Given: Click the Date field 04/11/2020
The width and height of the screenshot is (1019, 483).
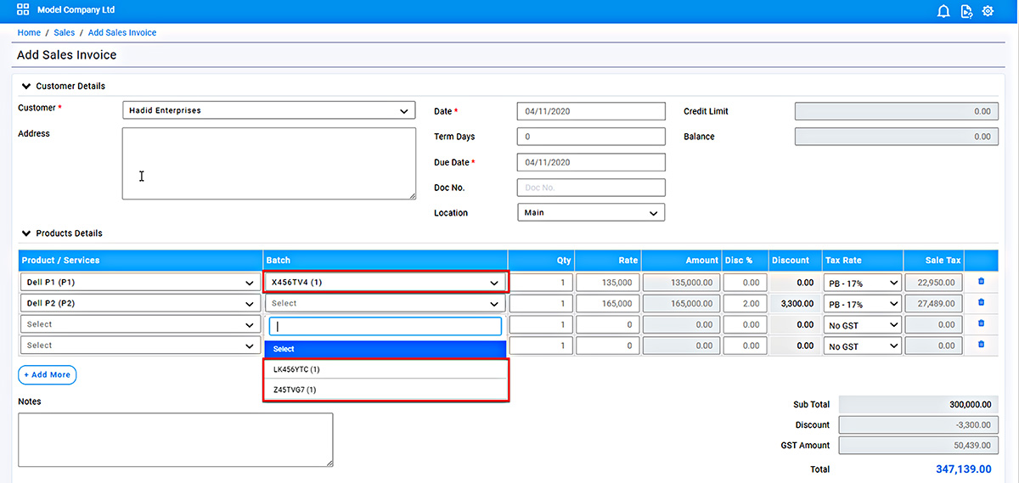Looking at the screenshot, I should 591,111.
